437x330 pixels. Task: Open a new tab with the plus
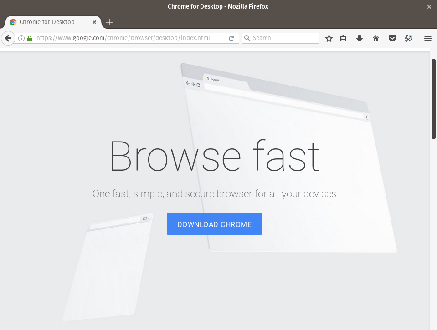[x=109, y=22]
